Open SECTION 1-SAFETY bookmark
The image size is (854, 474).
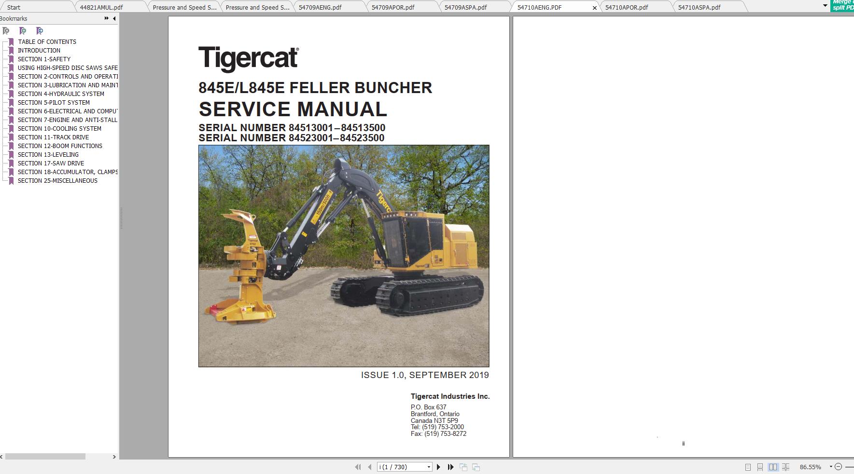click(44, 59)
